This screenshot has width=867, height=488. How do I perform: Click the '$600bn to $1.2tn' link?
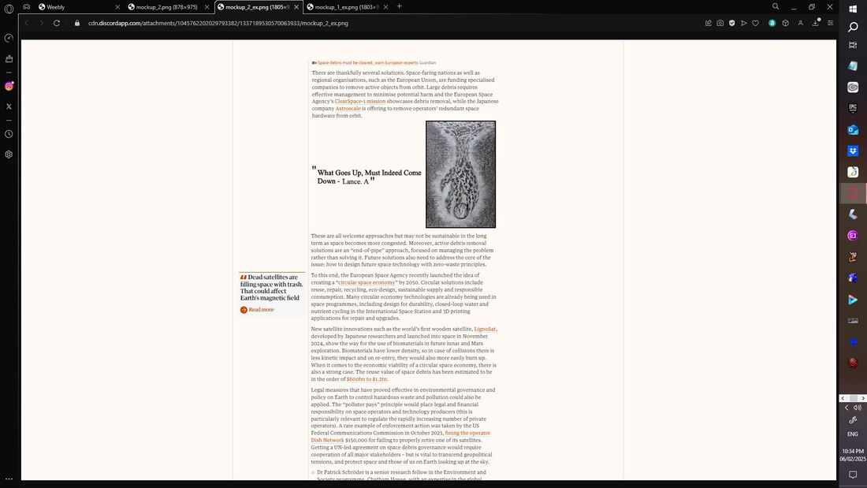(x=367, y=379)
